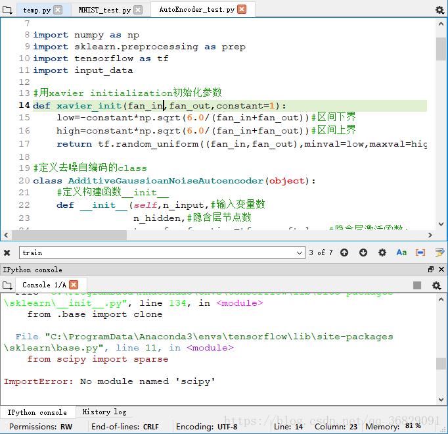Switch to temp.py editor tab

tap(37, 10)
